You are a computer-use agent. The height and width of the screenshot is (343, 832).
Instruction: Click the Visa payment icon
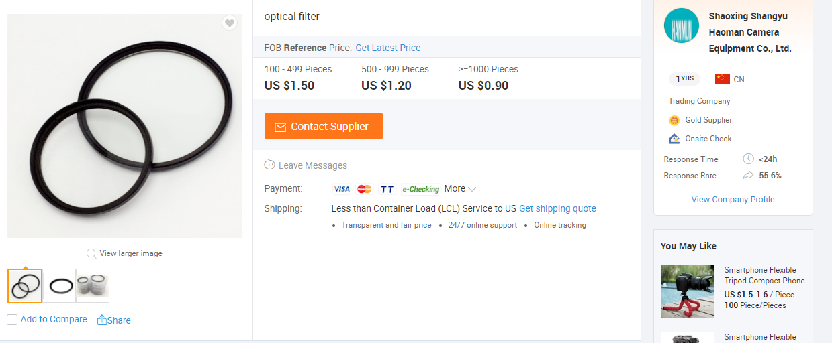click(342, 189)
